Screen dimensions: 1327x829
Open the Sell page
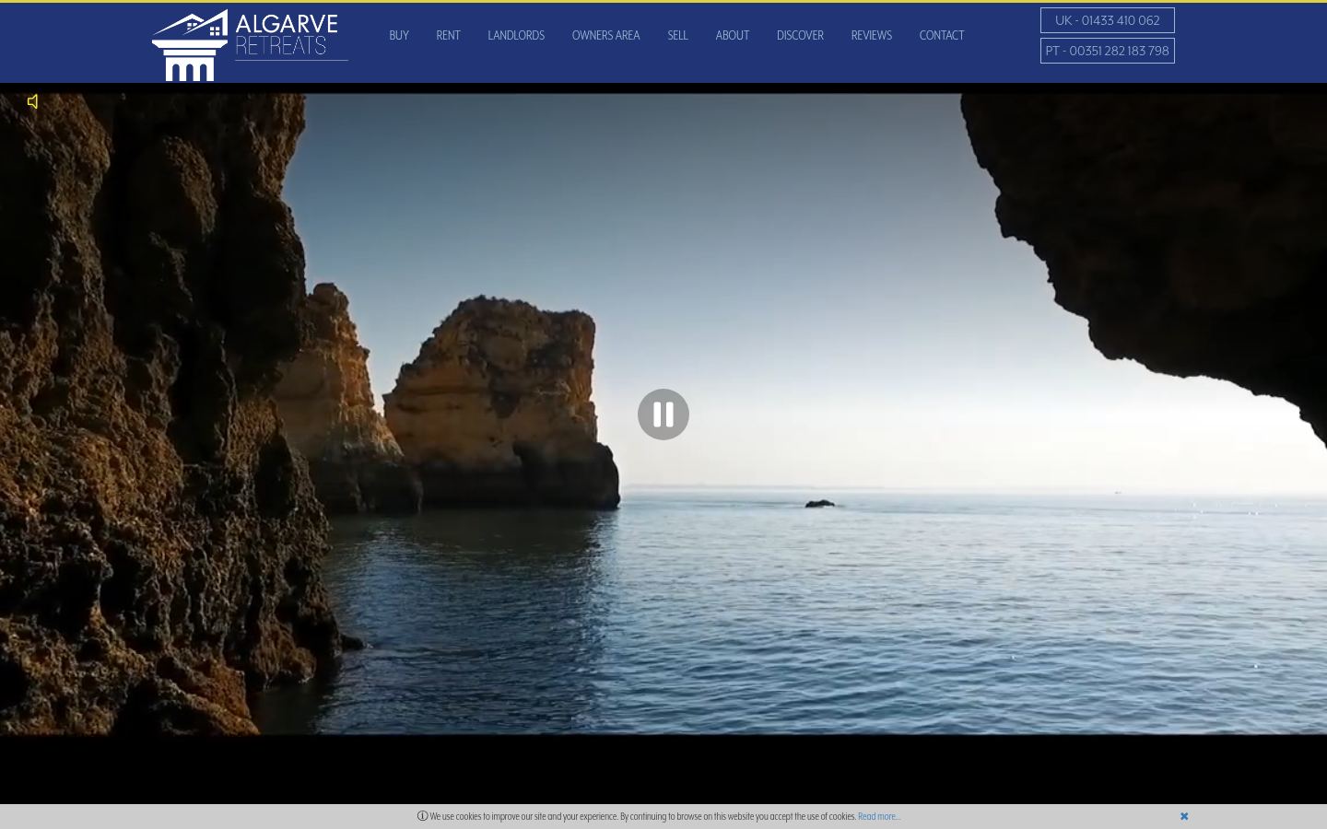(x=677, y=35)
